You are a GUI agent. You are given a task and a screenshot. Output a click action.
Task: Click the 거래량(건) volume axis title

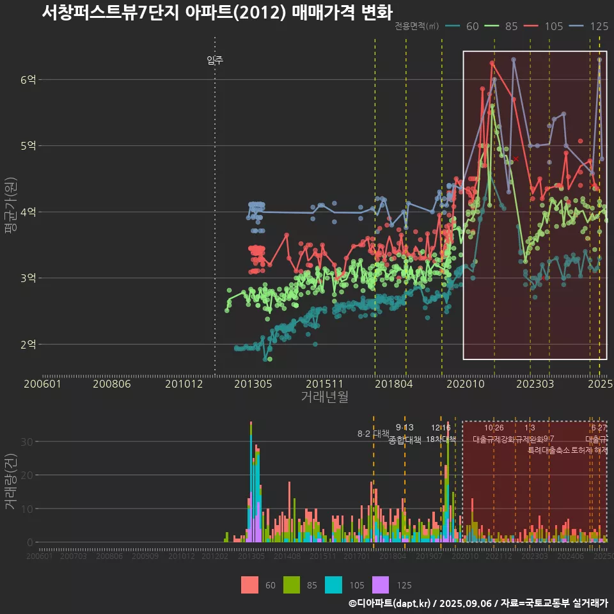[11, 482]
